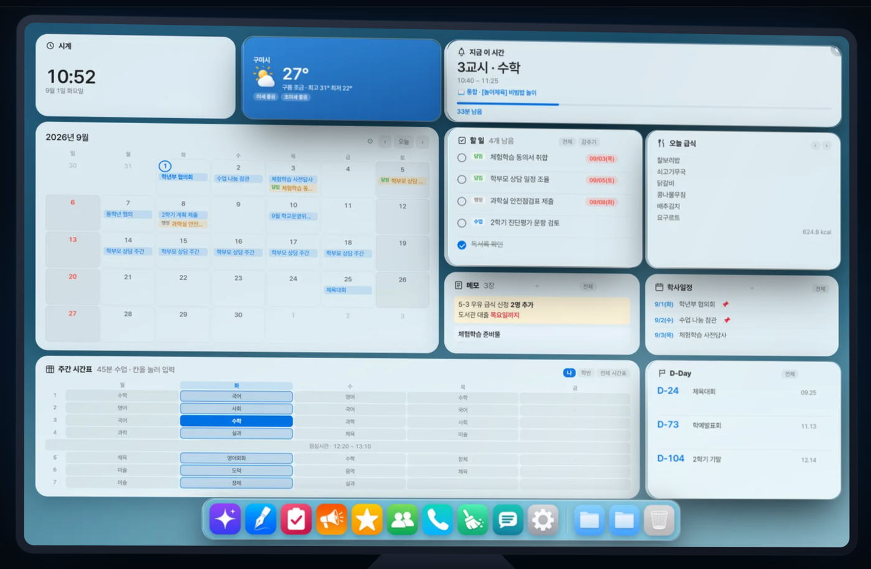The width and height of the screenshot is (871, 569).
Task: Open the trash can in dock
Action: point(659,519)
